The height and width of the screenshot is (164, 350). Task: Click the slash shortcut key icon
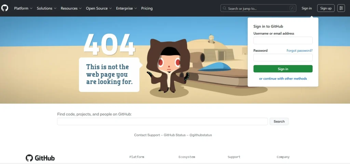tap(292, 9)
